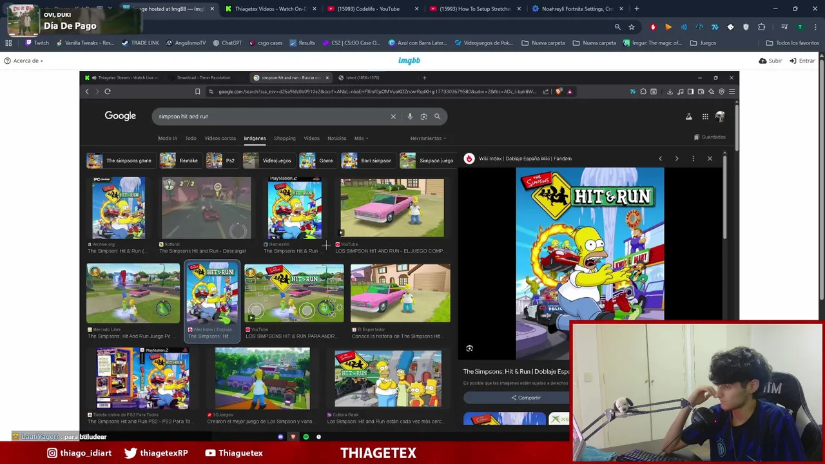Open the Chrome media control icon
Screen dimensions: 825x464
coord(784,26)
